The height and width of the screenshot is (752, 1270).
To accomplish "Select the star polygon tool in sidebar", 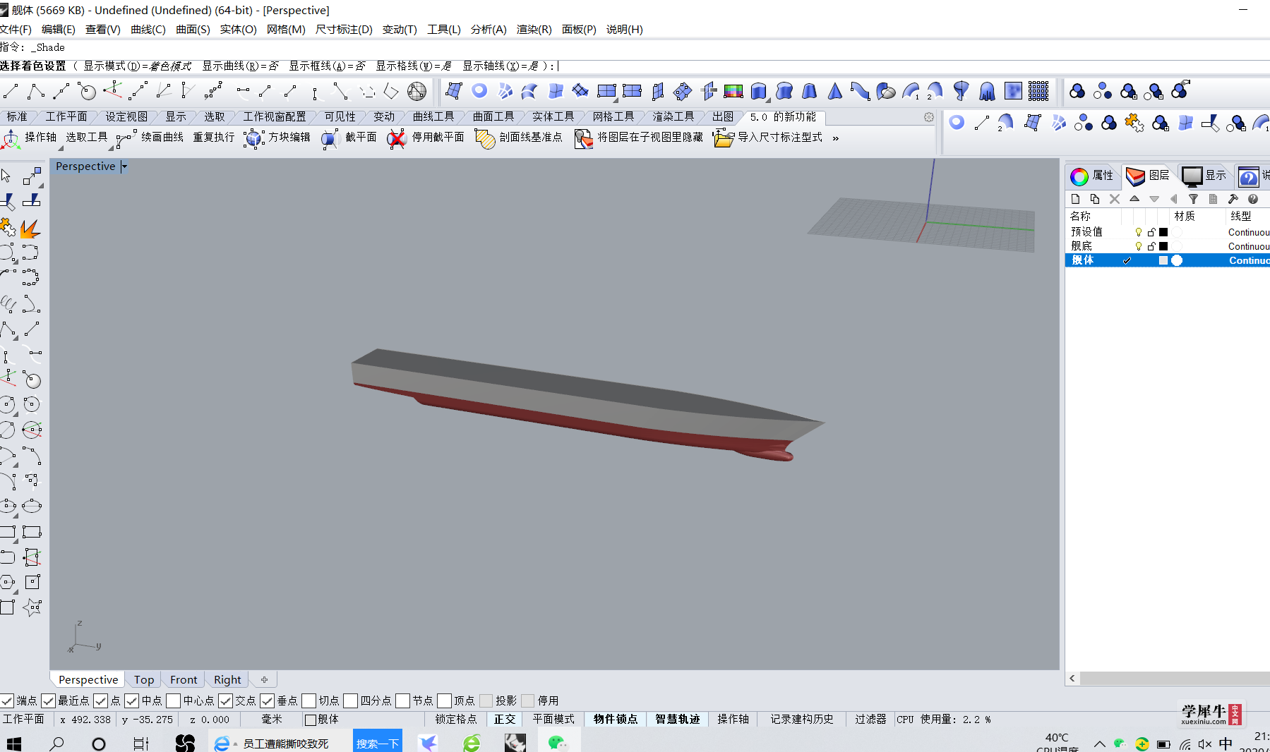I will [32, 607].
